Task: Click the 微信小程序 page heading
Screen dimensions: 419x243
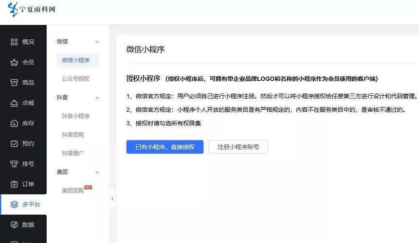Action: pos(146,50)
